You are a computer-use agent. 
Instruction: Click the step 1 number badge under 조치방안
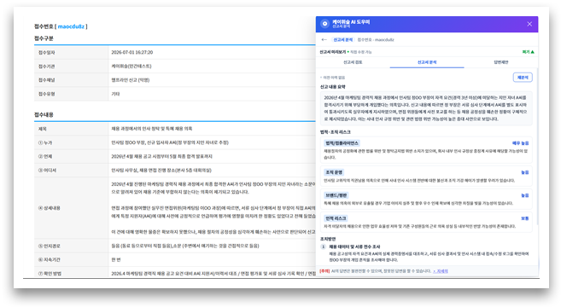(x=323, y=246)
